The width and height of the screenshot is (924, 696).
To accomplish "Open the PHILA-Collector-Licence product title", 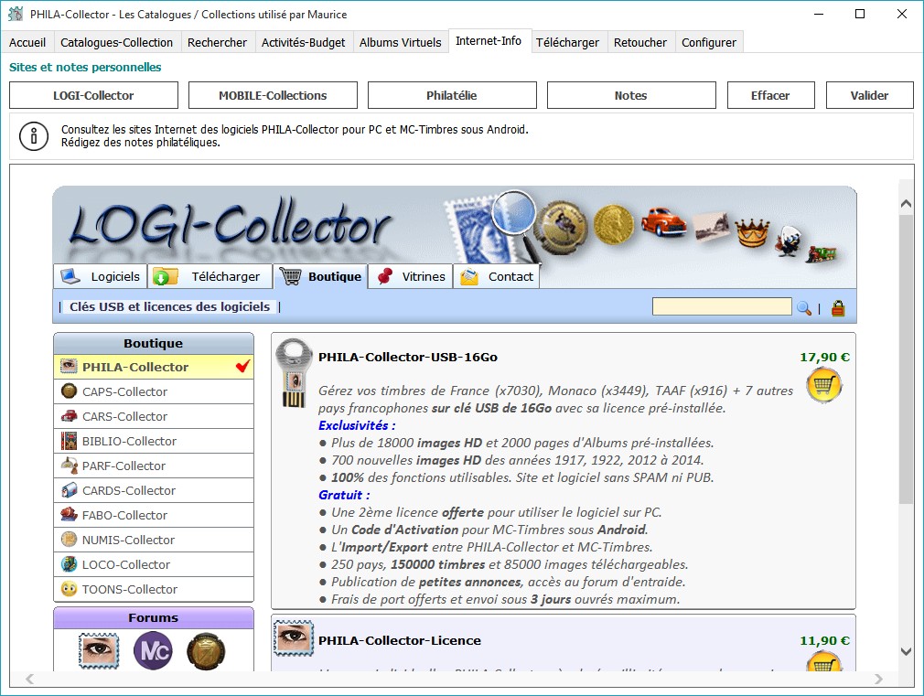I will pyautogui.click(x=400, y=640).
